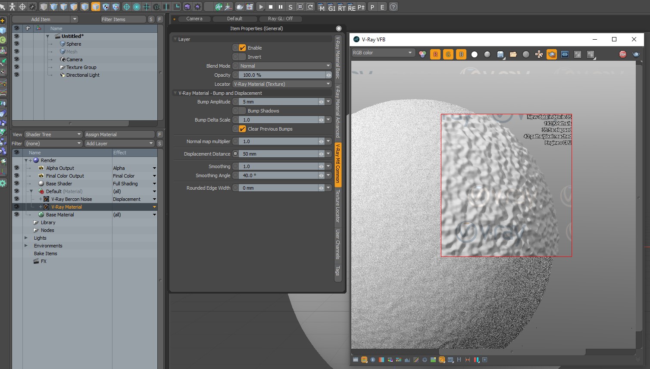
Task: Click the render last teapot icon in VFB
Action: (636, 54)
